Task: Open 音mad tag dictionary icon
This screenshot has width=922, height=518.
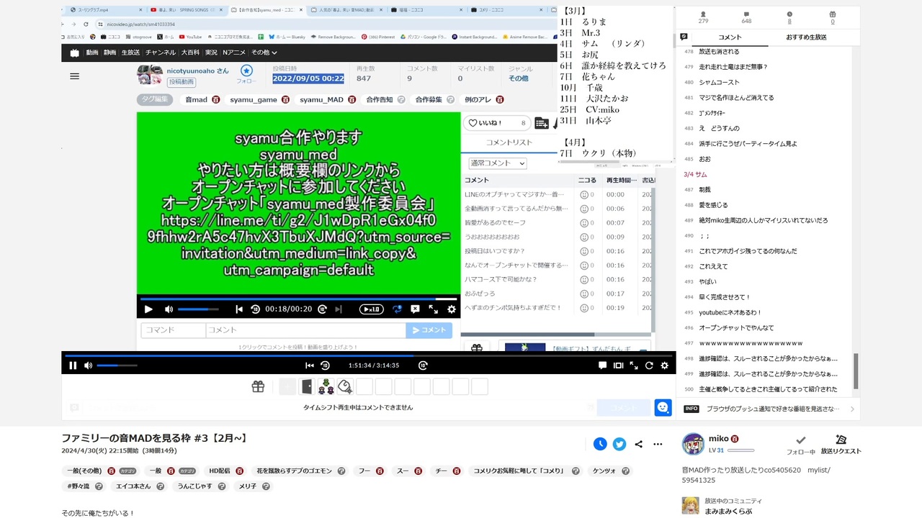Action: [x=215, y=99]
